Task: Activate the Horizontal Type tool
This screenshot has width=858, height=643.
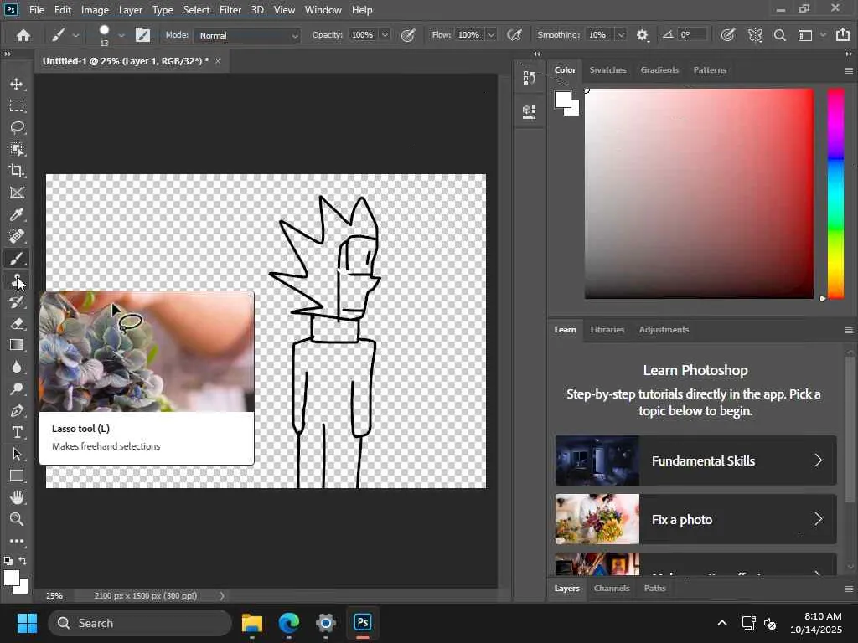Action: (x=17, y=432)
